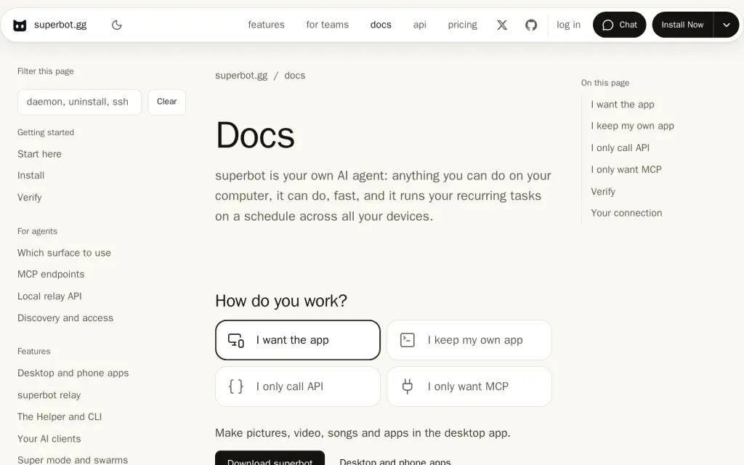Clear the page filter
The height and width of the screenshot is (465, 744).
click(166, 102)
